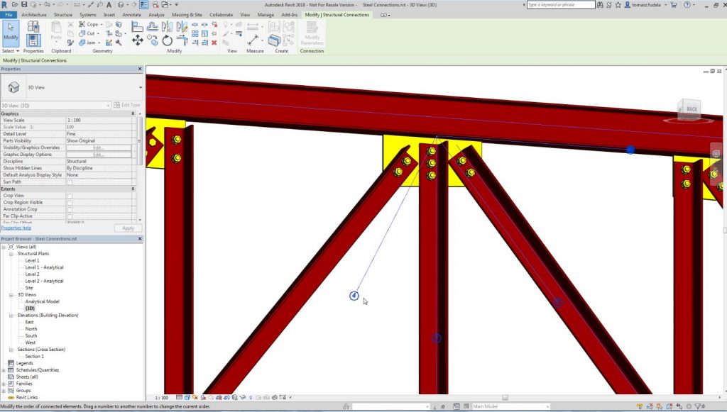Click the Move tool in Modify panel
727x412 pixels.
click(138, 40)
